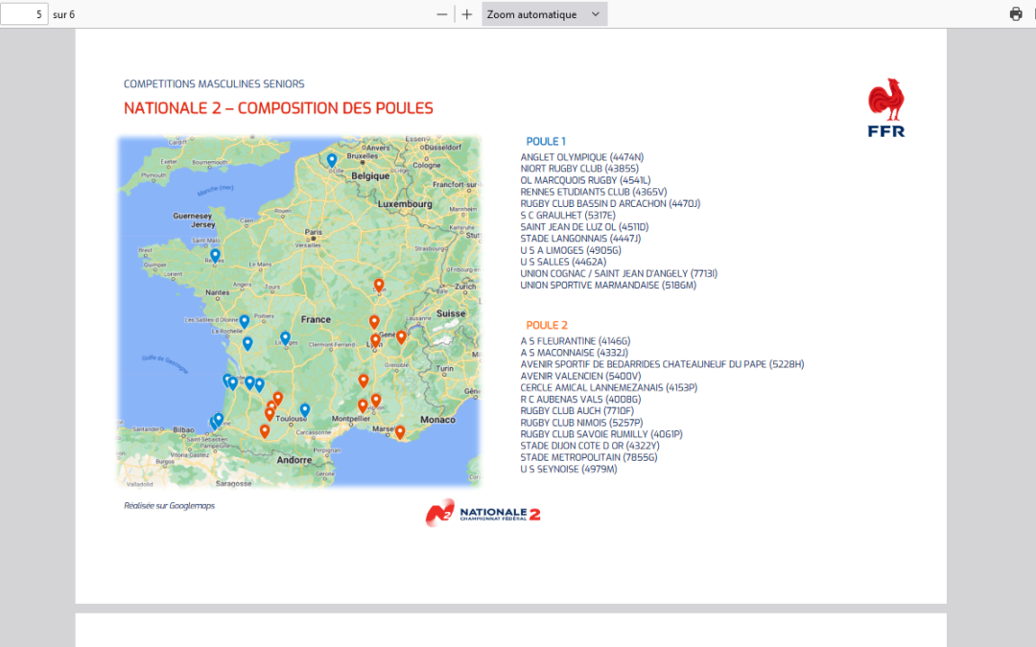Click 'RUGBY CLUB BASSIN D ARCACHON' entry

point(610,203)
